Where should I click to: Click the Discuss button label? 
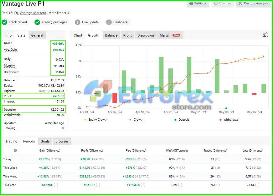225,3
